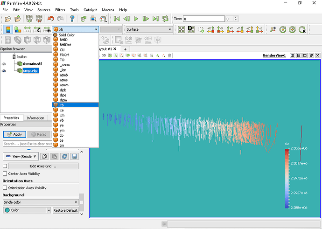
Task: Click the Apply button
Action: pyautogui.click(x=14, y=134)
